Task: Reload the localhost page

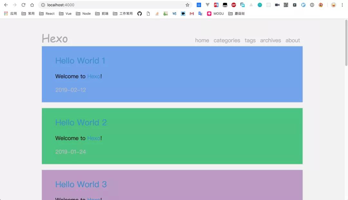Action: pos(23,5)
